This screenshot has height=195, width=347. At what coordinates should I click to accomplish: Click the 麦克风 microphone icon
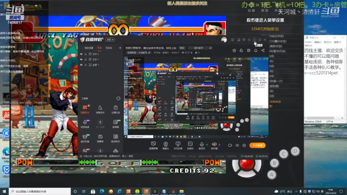(x=202, y=145)
